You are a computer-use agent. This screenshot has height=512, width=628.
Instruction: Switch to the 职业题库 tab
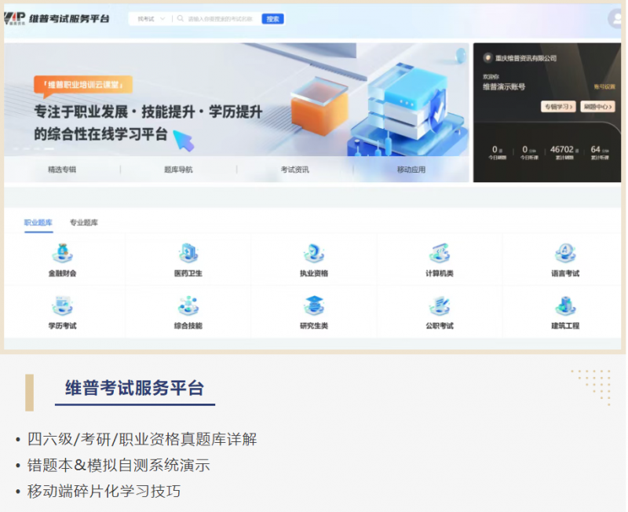click(x=38, y=222)
